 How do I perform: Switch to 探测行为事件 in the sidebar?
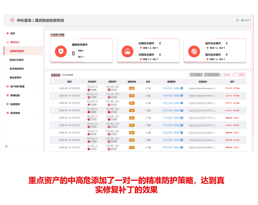click(x=17, y=60)
